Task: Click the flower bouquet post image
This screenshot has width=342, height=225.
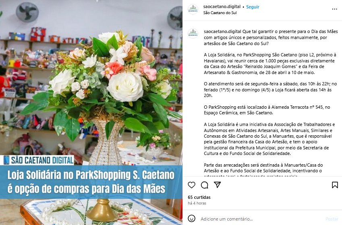Action: pos(91,87)
